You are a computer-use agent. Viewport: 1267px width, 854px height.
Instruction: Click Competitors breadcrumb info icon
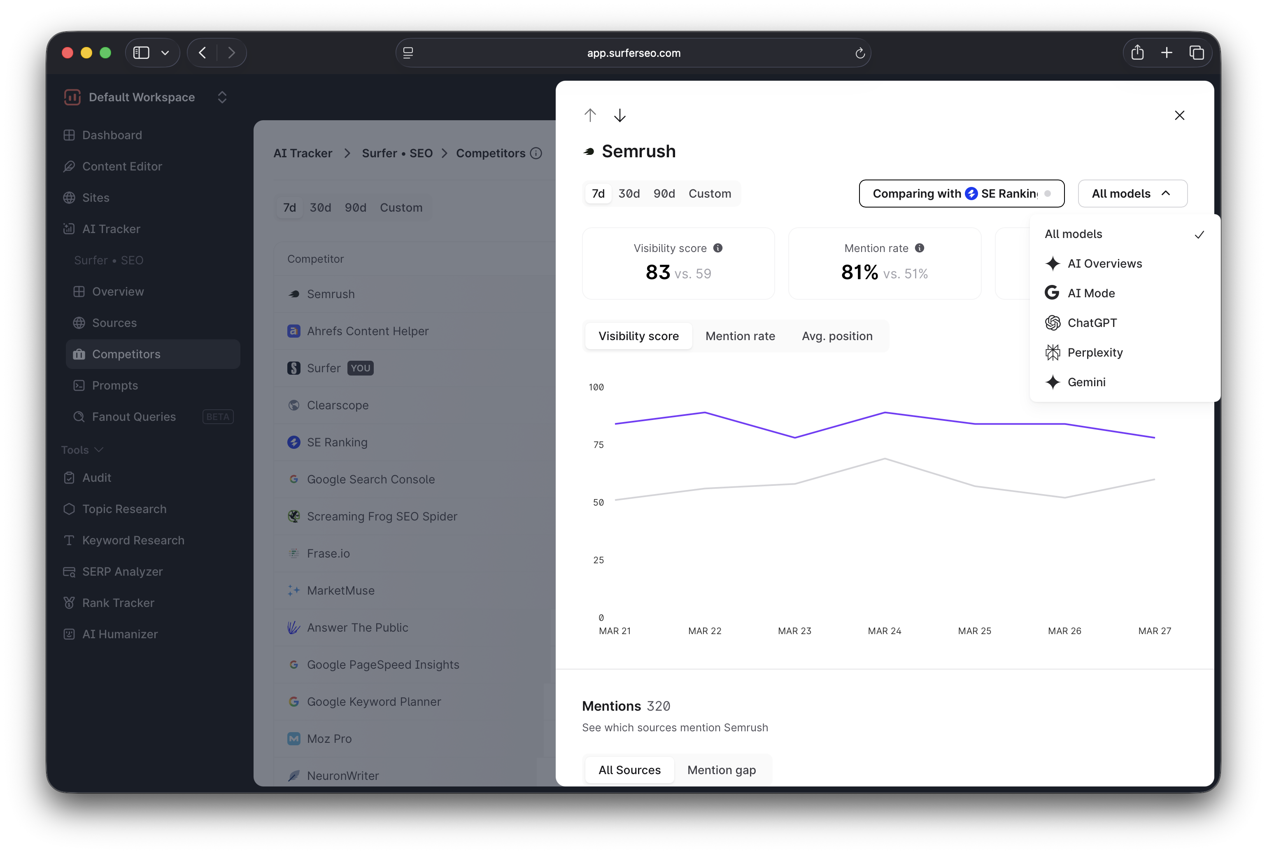(x=536, y=153)
